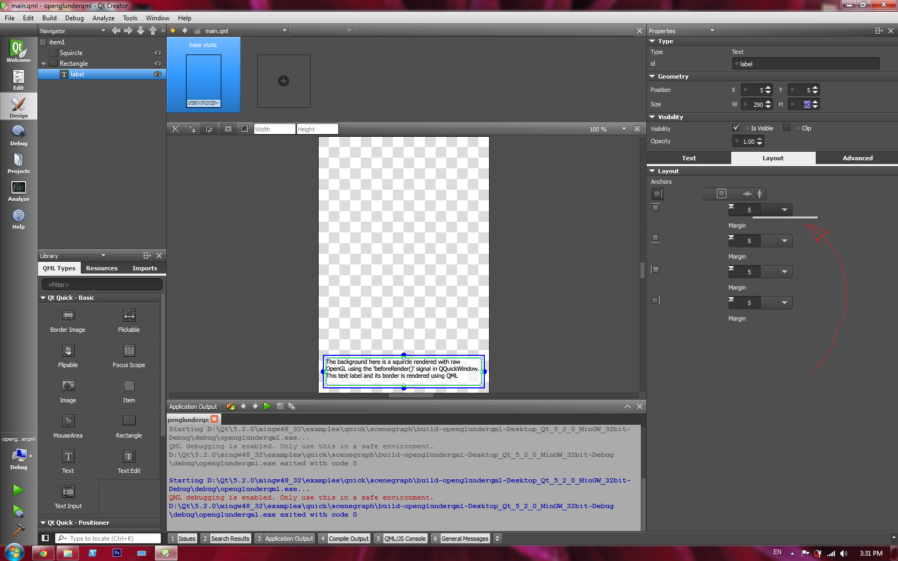This screenshot has height=561, width=898.
Task: Open the Welcome mode
Action: point(18,51)
